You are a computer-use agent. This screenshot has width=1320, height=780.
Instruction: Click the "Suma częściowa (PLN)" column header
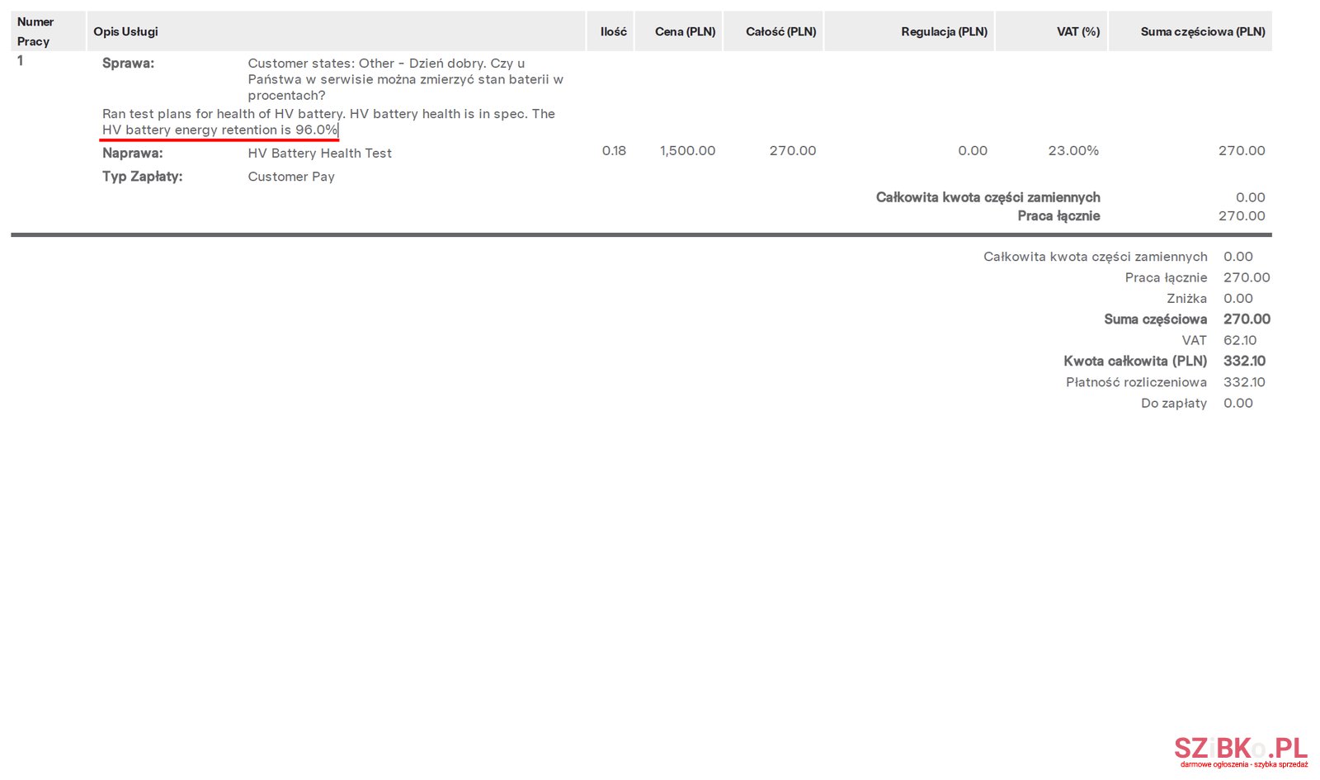(1202, 31)
